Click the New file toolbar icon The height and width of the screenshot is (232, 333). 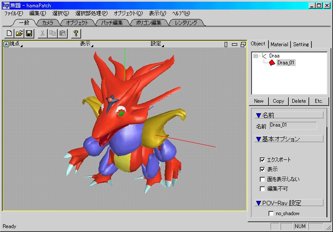point(9,33)
